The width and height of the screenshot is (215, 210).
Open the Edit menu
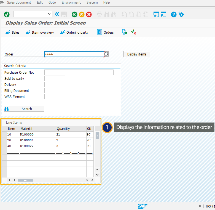click(x=40, y=2)
